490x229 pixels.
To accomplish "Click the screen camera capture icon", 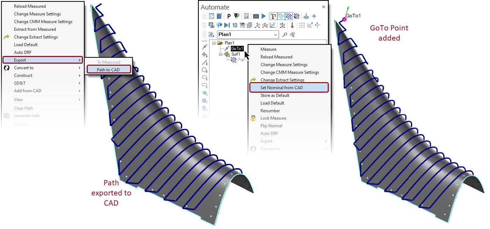I will (x=212, y=25).
